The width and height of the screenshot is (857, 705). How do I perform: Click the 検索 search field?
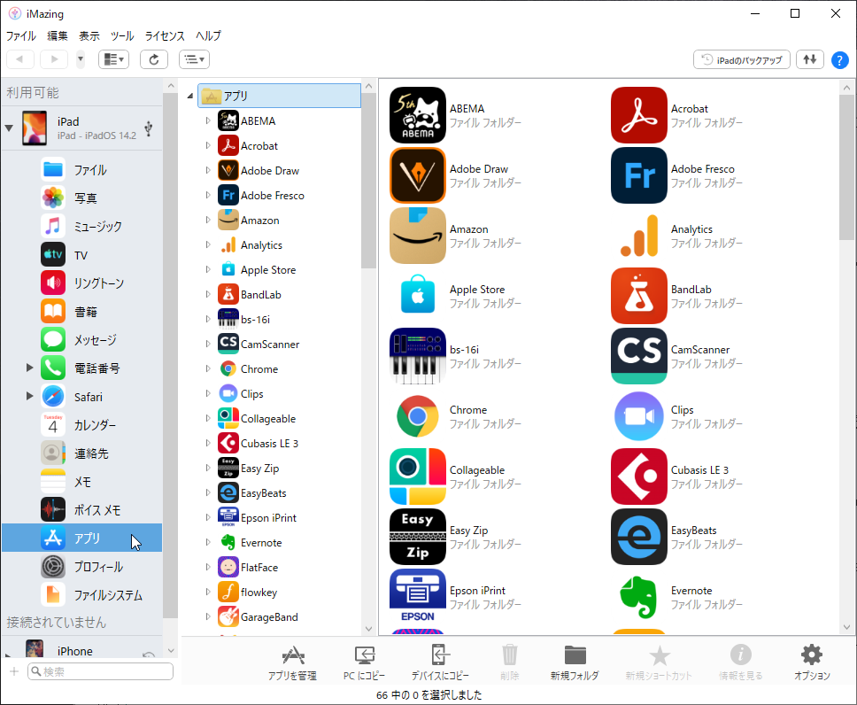tap(101, 671)
